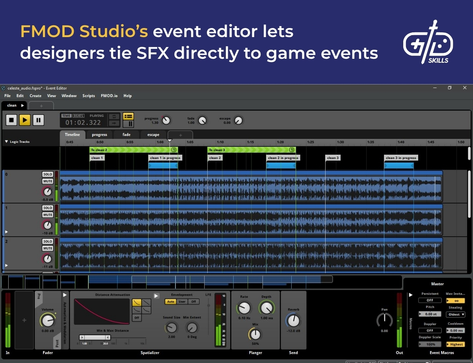
Task: Open the FMOD.io menu
Action: pyautogui.click(x=109, y=95)
